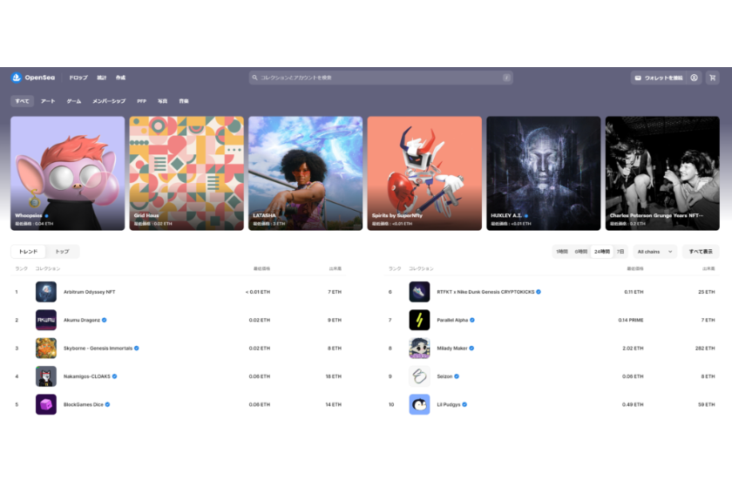Select the 音楽 category tab

pyautogui.click(x=184, y=101)
